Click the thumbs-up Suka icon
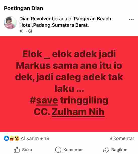138x154 pixels. (x=17, y=149)
